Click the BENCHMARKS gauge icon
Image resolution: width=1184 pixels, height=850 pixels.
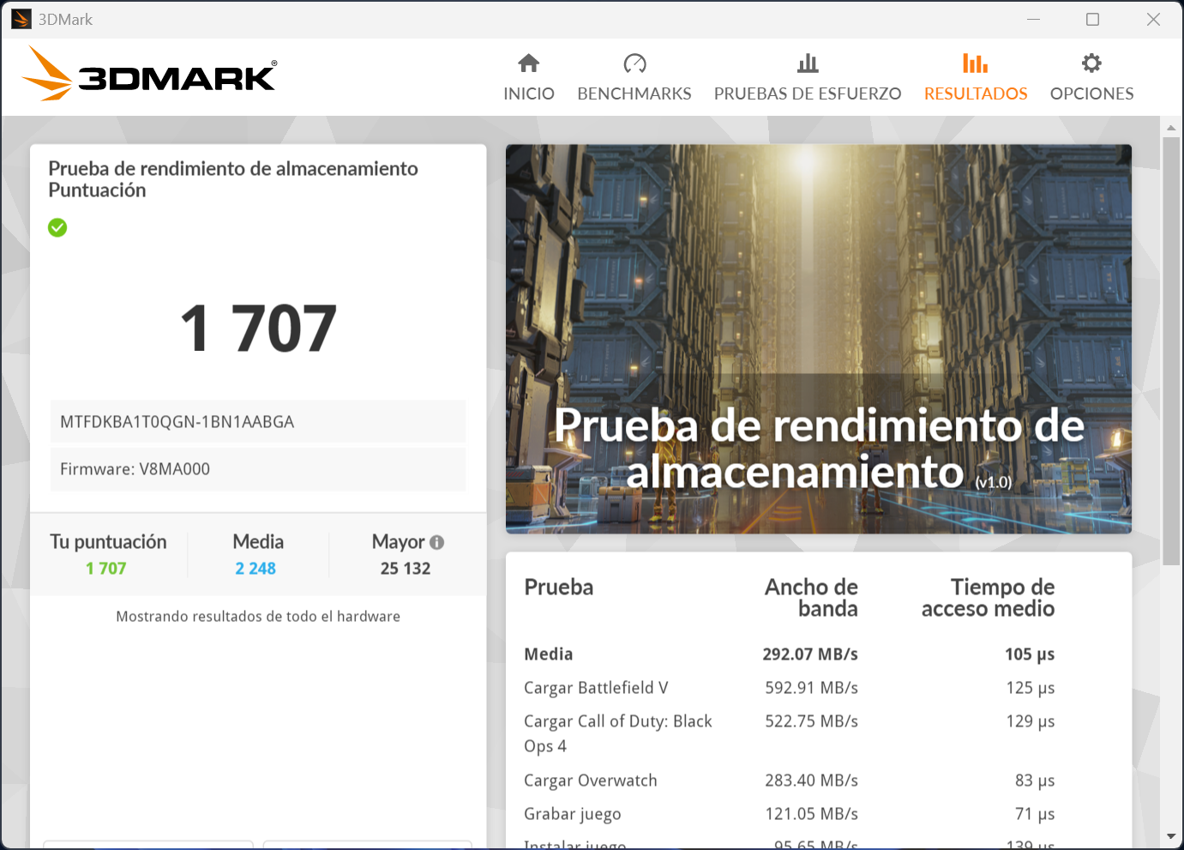pos(634,63)
